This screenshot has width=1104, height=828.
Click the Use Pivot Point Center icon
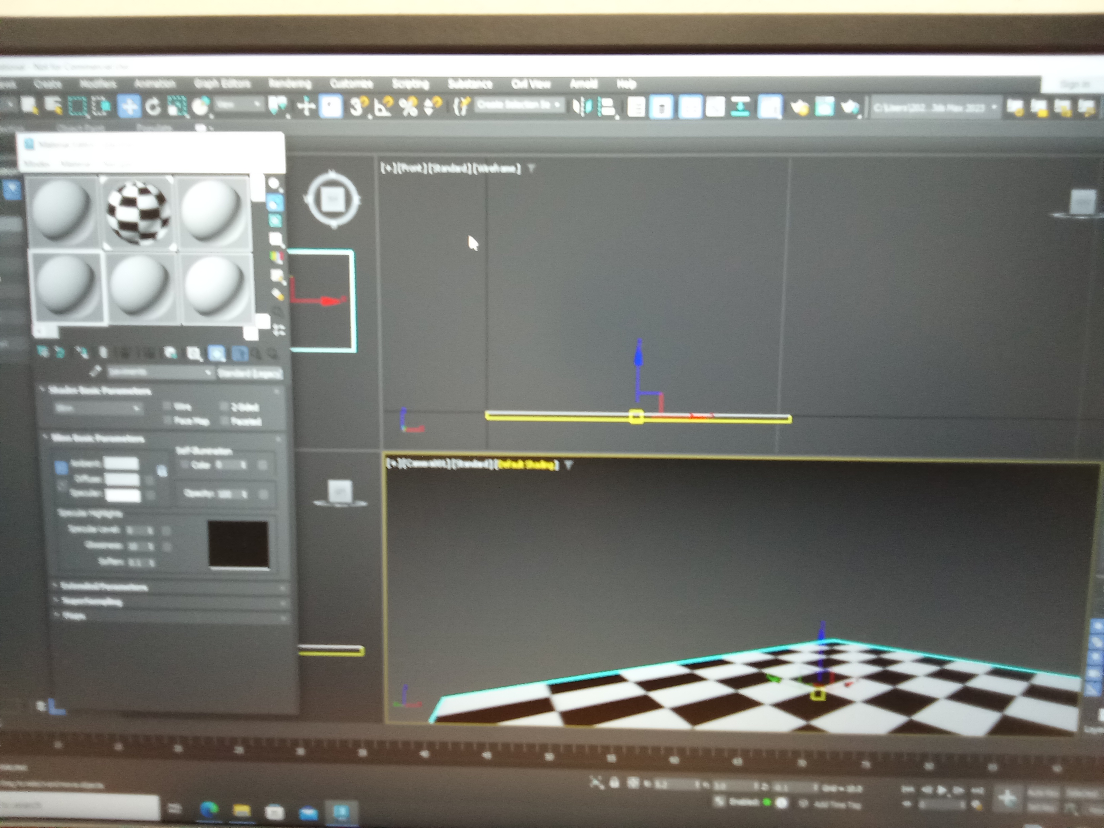tap(278, 106)
